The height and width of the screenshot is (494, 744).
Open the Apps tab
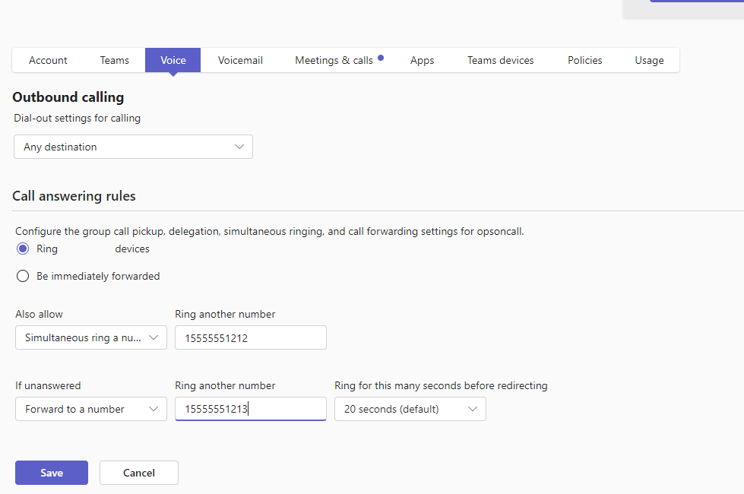pyautogui.click(x=422, y=59)
